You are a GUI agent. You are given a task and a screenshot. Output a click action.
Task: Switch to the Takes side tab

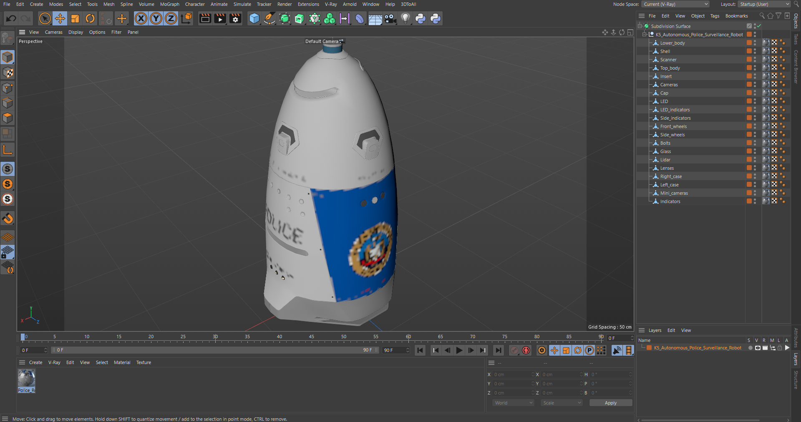click(x=796, y=39)
